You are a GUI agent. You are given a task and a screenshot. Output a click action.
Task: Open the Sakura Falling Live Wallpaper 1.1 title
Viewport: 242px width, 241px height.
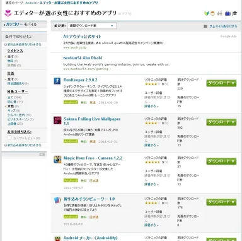point(92,121)
